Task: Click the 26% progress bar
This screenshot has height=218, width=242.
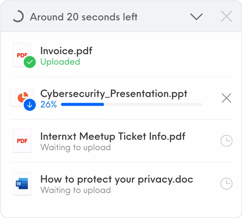Action: pos(131,104)
